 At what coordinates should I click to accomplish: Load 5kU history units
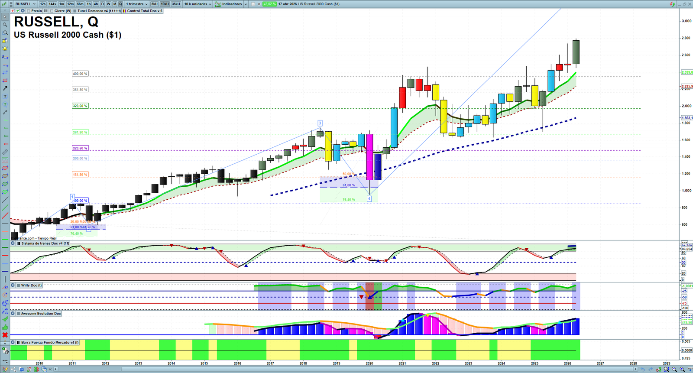tap(154, 4)
